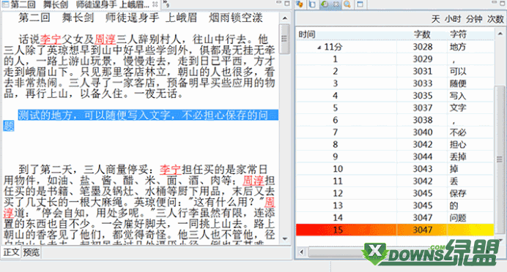
Task: Select the 分钟 time unit
Action: pyautogui.click(x=474, y=19)
